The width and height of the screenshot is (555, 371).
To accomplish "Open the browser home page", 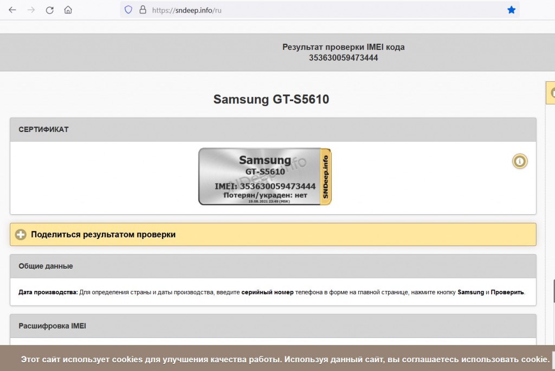I will 68,10.
